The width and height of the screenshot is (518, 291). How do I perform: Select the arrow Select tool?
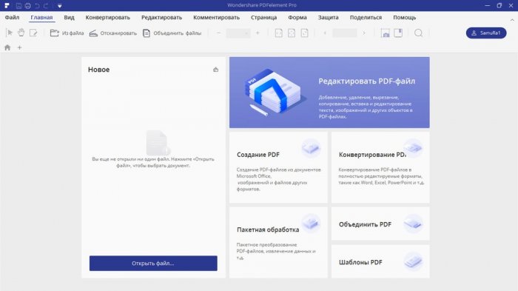[9, 33]
